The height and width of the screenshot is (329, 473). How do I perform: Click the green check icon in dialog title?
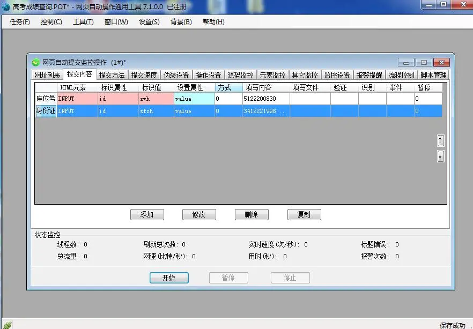[36, 63]
